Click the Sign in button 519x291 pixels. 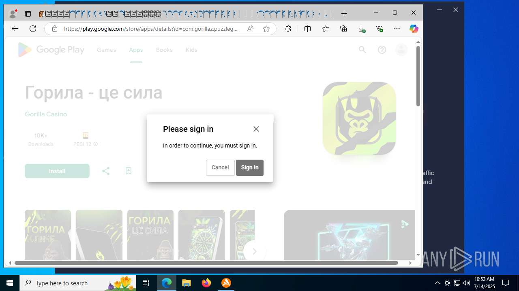[250, 167]
